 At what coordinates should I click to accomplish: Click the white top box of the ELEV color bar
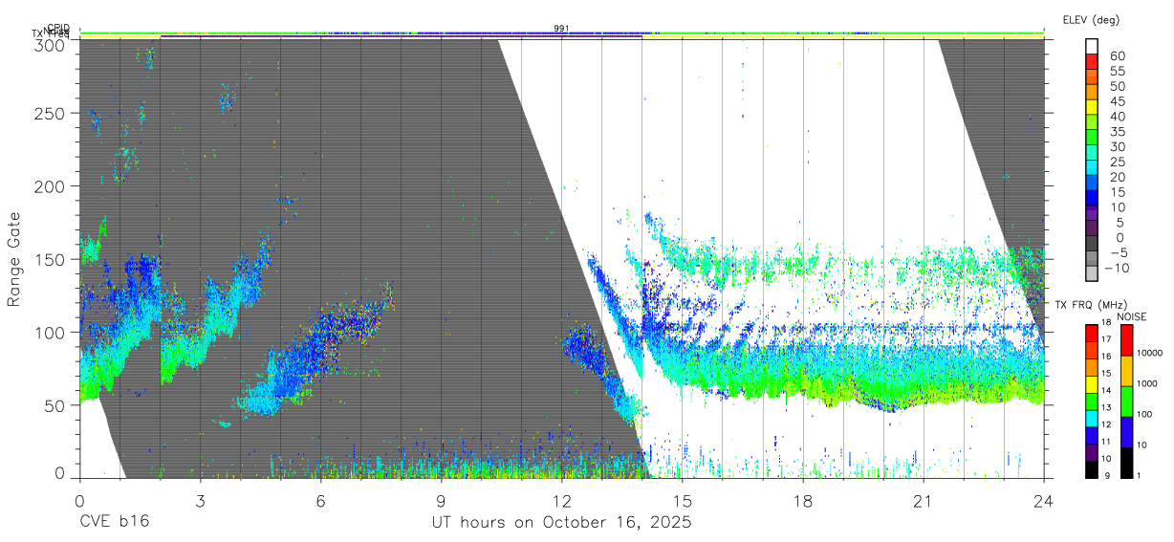coord(1094,47)
